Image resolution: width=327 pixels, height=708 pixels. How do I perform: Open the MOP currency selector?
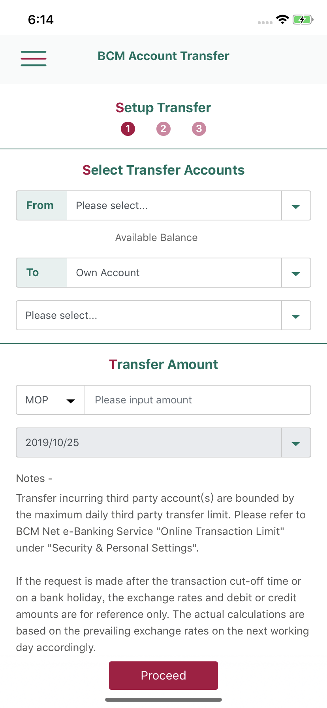[51, 400]
